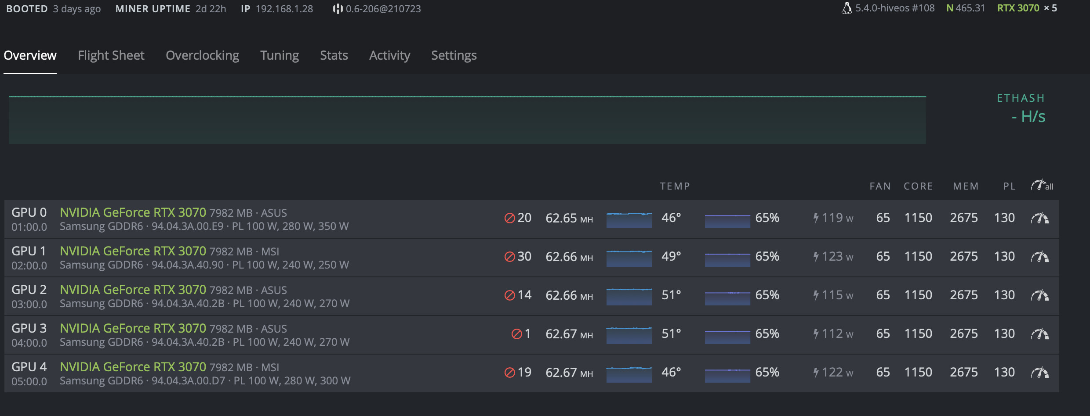This screenshot has height=416, width=1090.
Task: Open GPU 4 overclock speedometer icon
Action: tap(1039, 373)
